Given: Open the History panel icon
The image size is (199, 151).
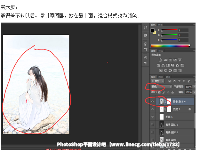Looking at the screenshot, I should (x=145, y=27).
